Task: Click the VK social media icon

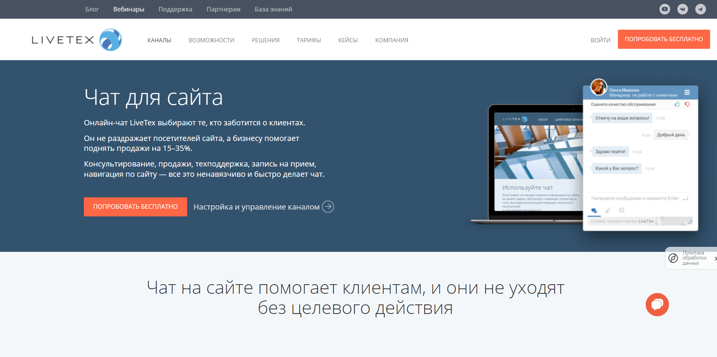Action: (x=683, y=9)
